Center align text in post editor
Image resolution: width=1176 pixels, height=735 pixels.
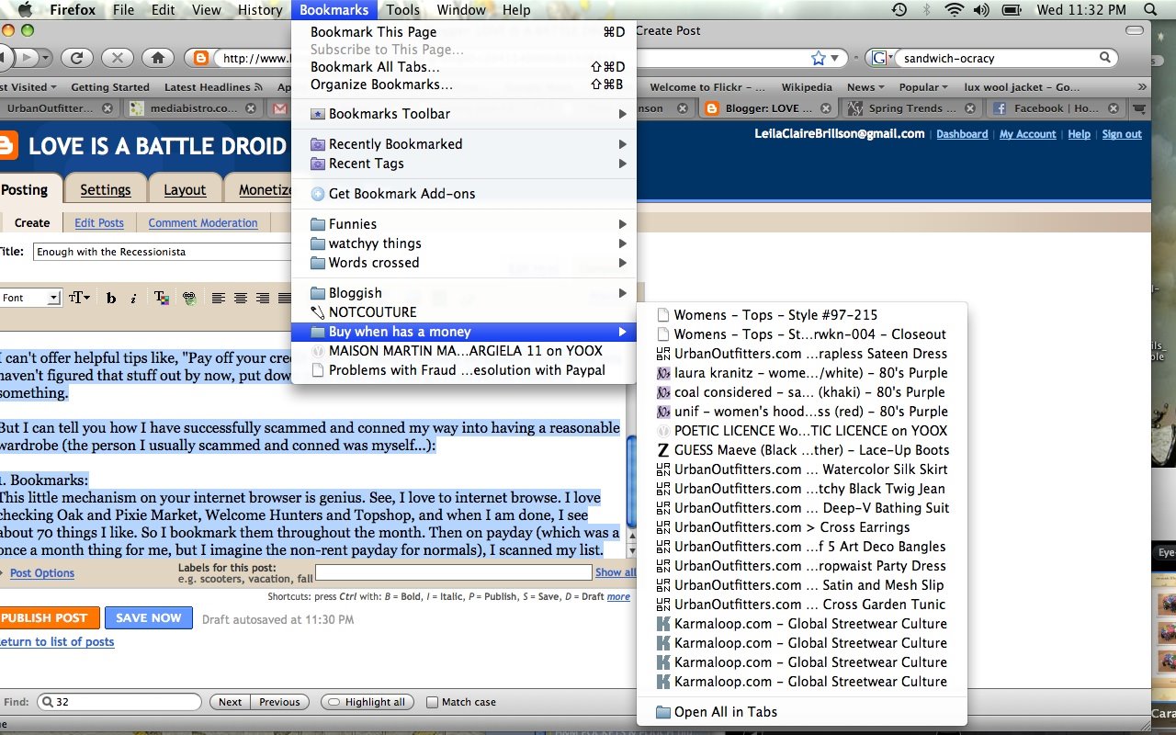coord(241,298)
